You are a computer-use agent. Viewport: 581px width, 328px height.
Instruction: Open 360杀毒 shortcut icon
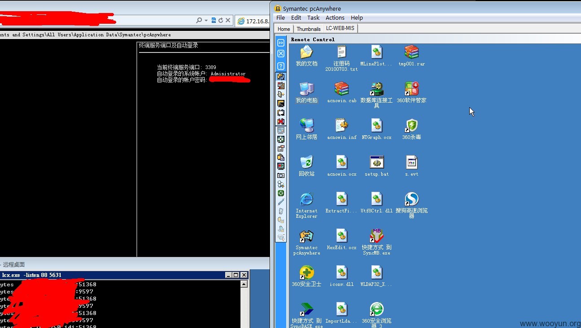coord(411,125)
